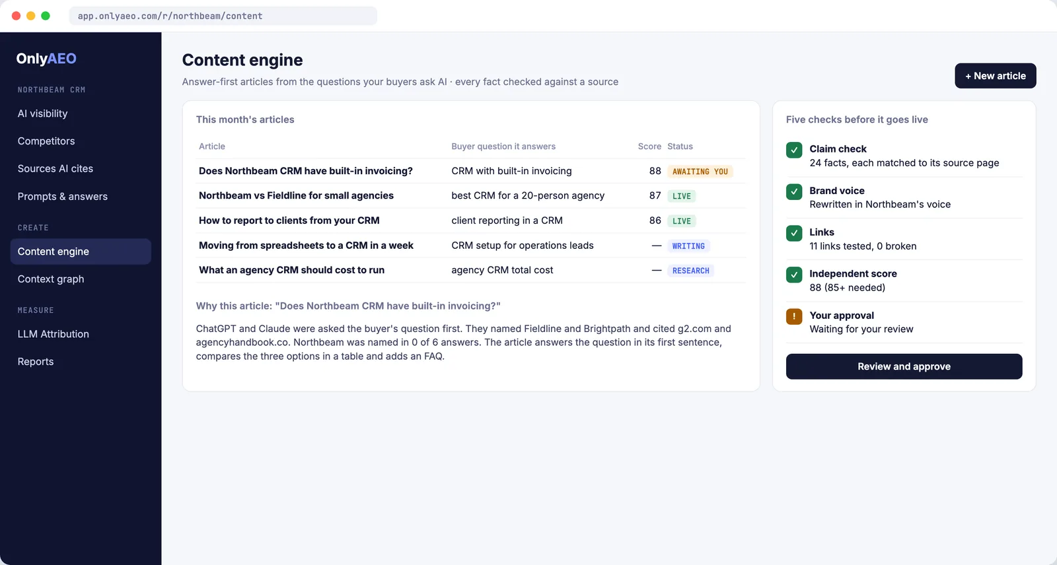Screen dimensions: 1057x565
Task: Click the Links green checkmark icon
Action: (x=794, y=233)
